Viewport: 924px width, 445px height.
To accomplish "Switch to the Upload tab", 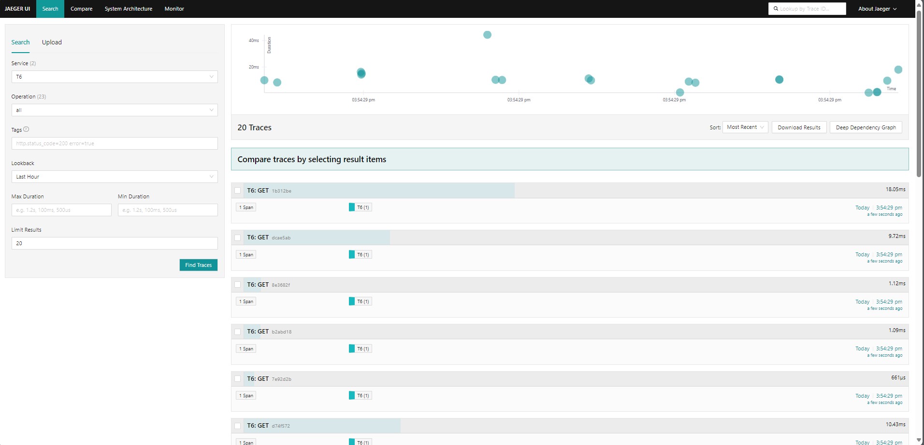I will tap(52, 42).
